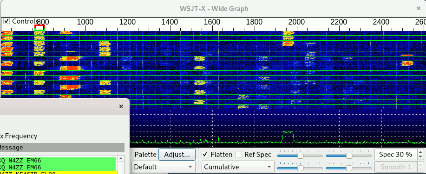Viewport: 426px width, 174px height.
Task: Increase Spec percentage with up arrow
Action: tap(420, 152)
